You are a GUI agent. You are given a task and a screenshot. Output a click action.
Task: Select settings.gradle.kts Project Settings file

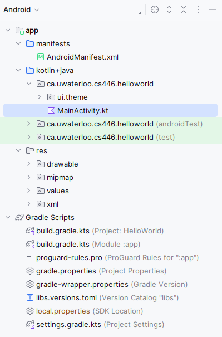tap(95, 324)
